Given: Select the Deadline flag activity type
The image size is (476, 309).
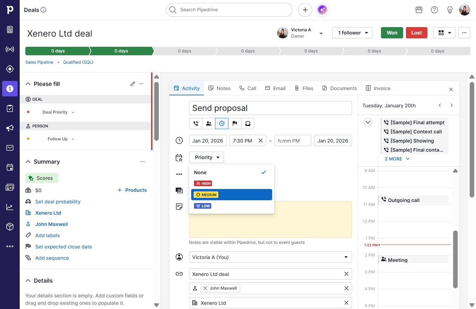Looking at the screenshot, I should click(x=235, y=124).
